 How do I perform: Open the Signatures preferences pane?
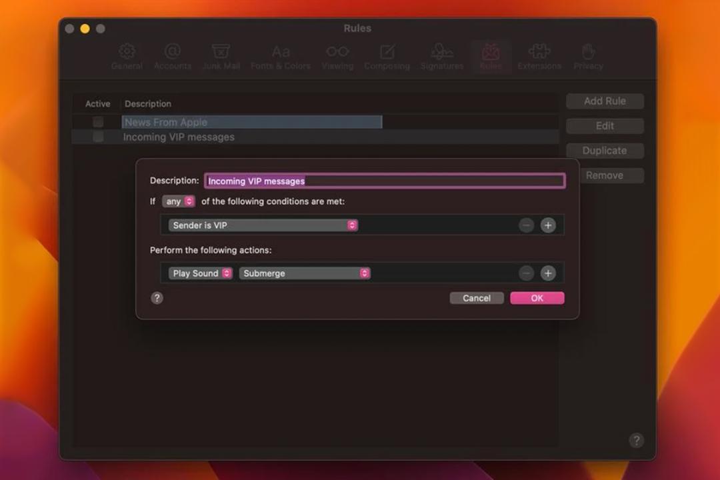[442, 57]
